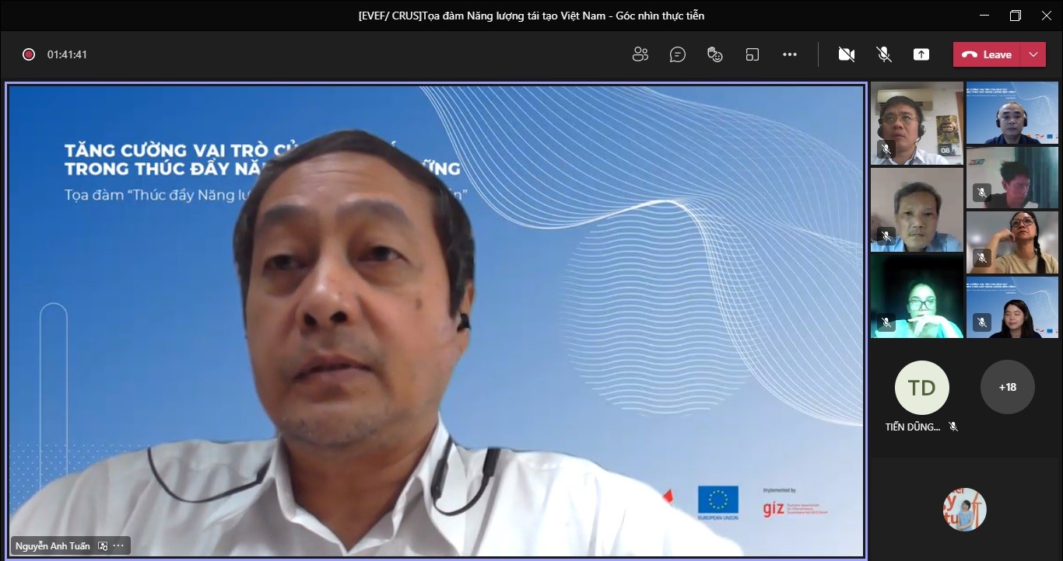Click your self-view avatar at bottom right
Image resolution: width=1063 pixels, height=561 pixels.
(x=965, y=510)
